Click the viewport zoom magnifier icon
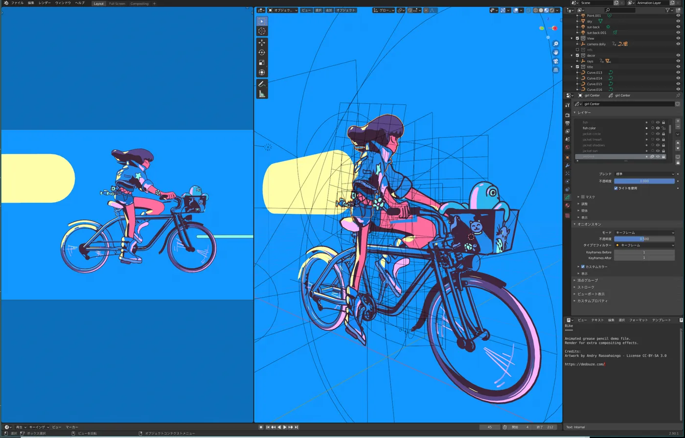The width and height of the screenshot is (685, 438). click(556, 44)
